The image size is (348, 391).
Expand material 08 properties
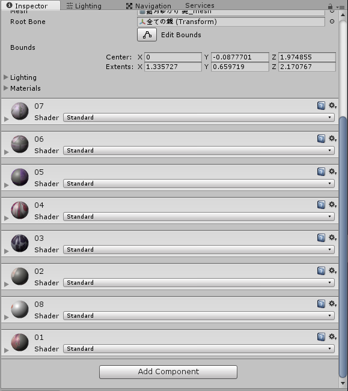(x=7, y=318)
